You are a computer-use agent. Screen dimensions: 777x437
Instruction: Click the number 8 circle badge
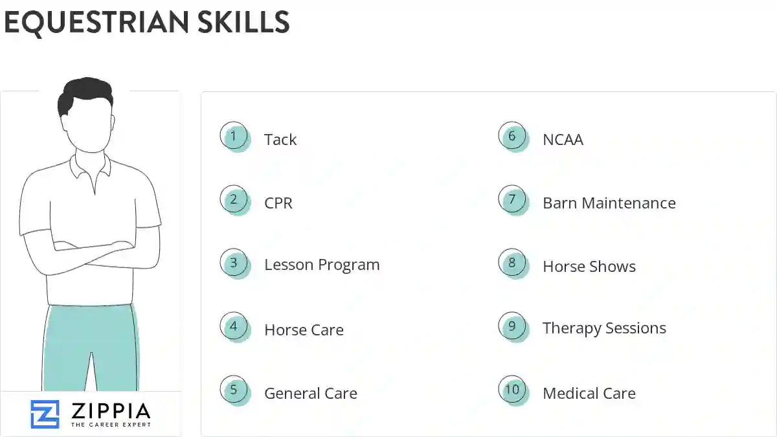point(513,263)
